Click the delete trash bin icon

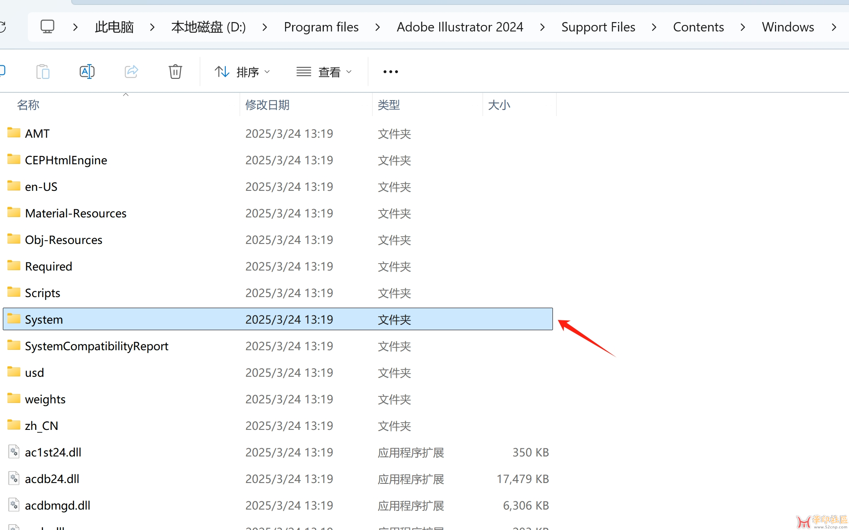(x=175, y=72)
